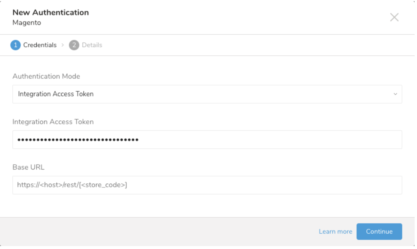
Task: Switch to the Details step tab
Action: click(x=92, y=45)
